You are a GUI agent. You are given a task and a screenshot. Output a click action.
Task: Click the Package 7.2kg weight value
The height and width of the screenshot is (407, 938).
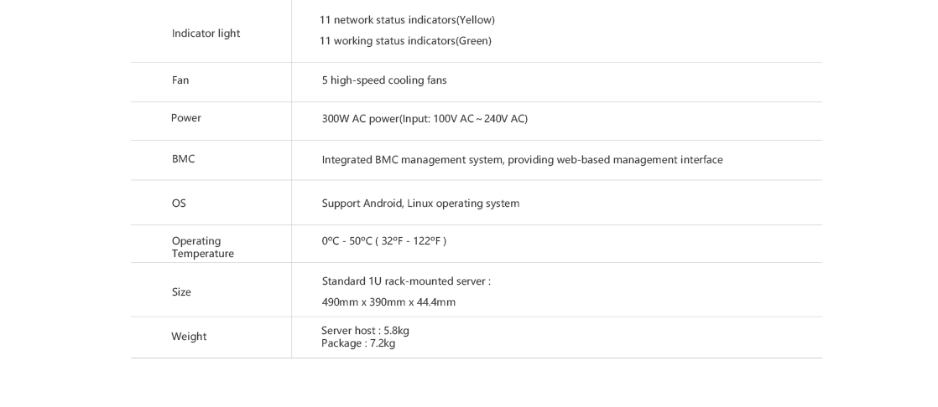(x=358, y=343)
